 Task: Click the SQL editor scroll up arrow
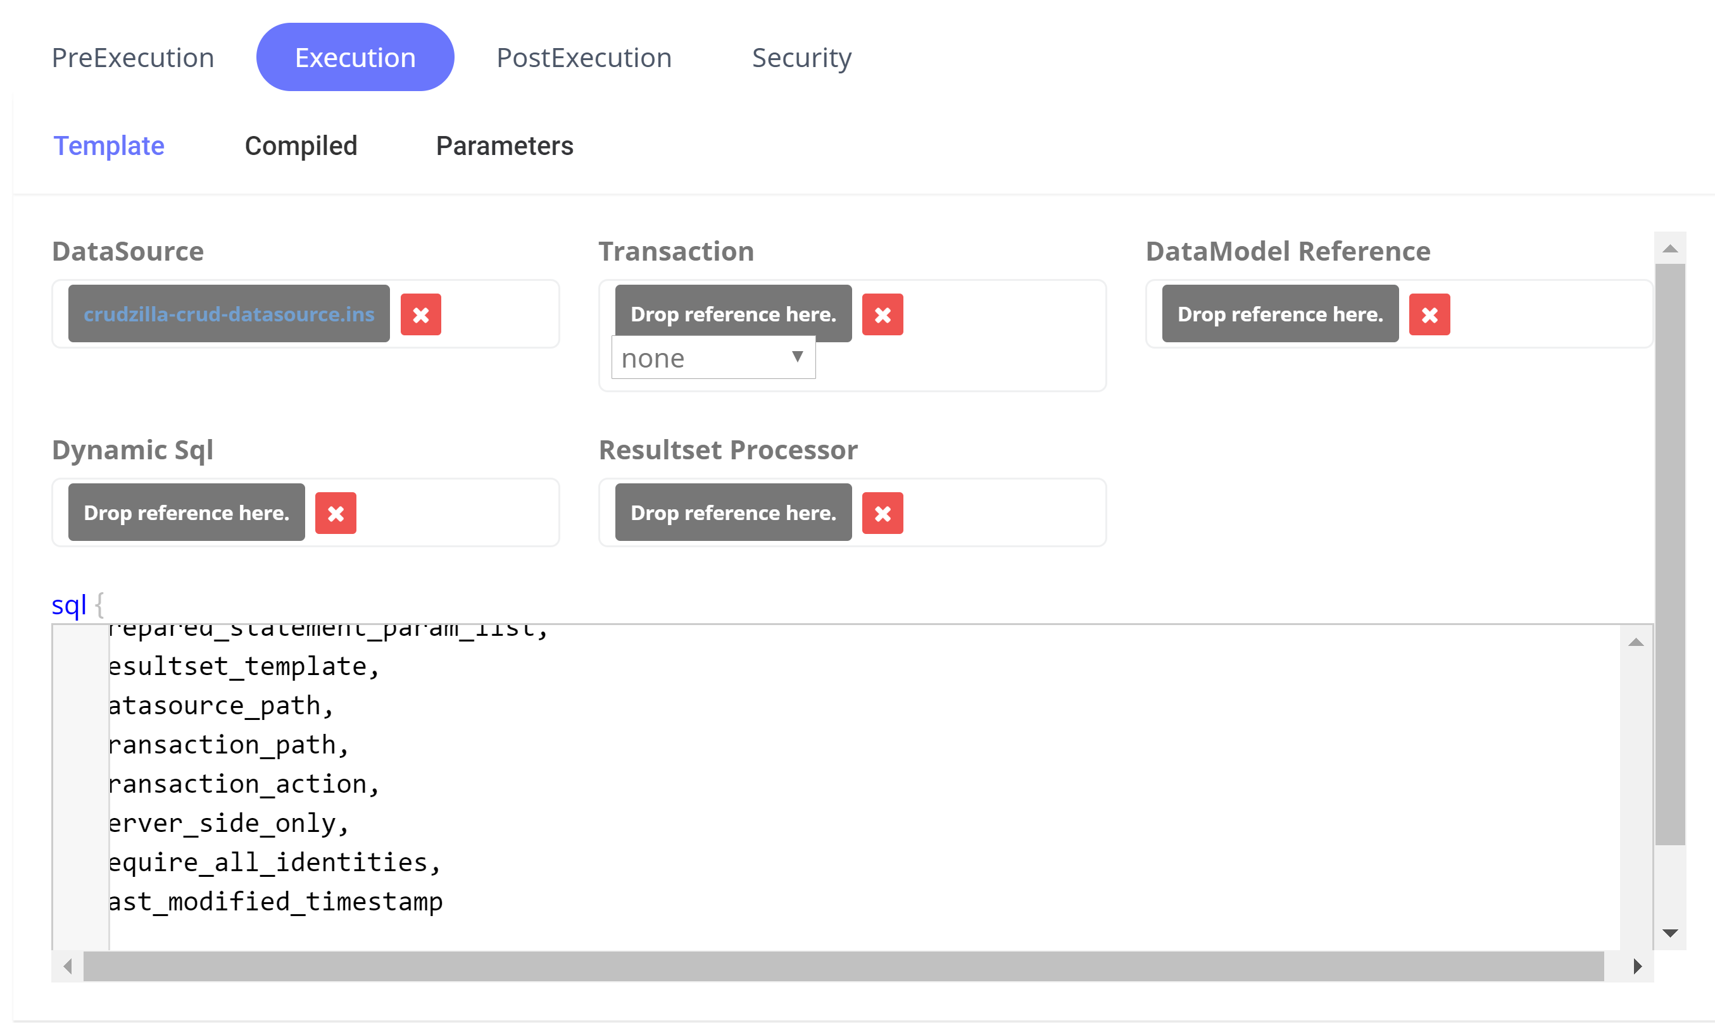click(1636, 643)
